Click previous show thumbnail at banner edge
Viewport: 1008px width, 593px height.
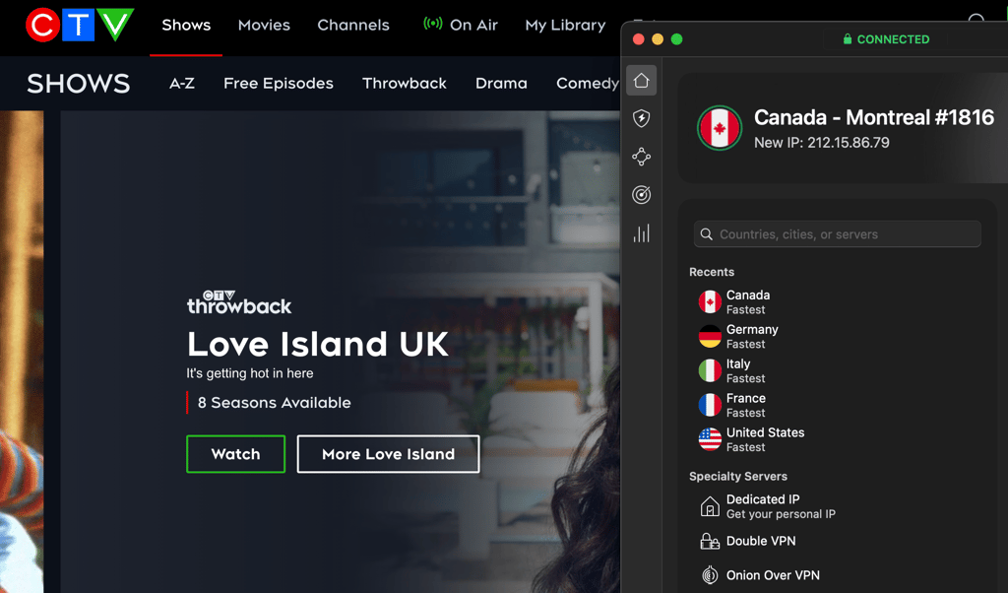click(22, 352)
